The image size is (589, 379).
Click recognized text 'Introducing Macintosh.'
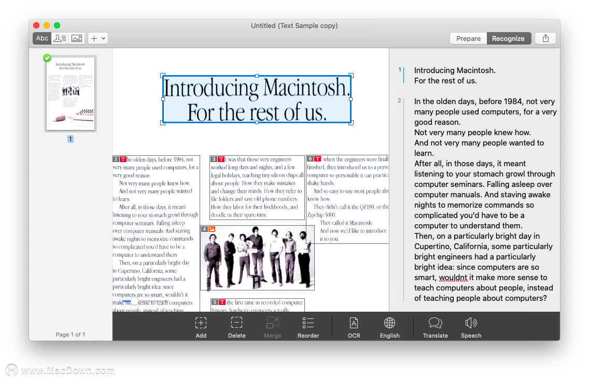tap(455, 70)
